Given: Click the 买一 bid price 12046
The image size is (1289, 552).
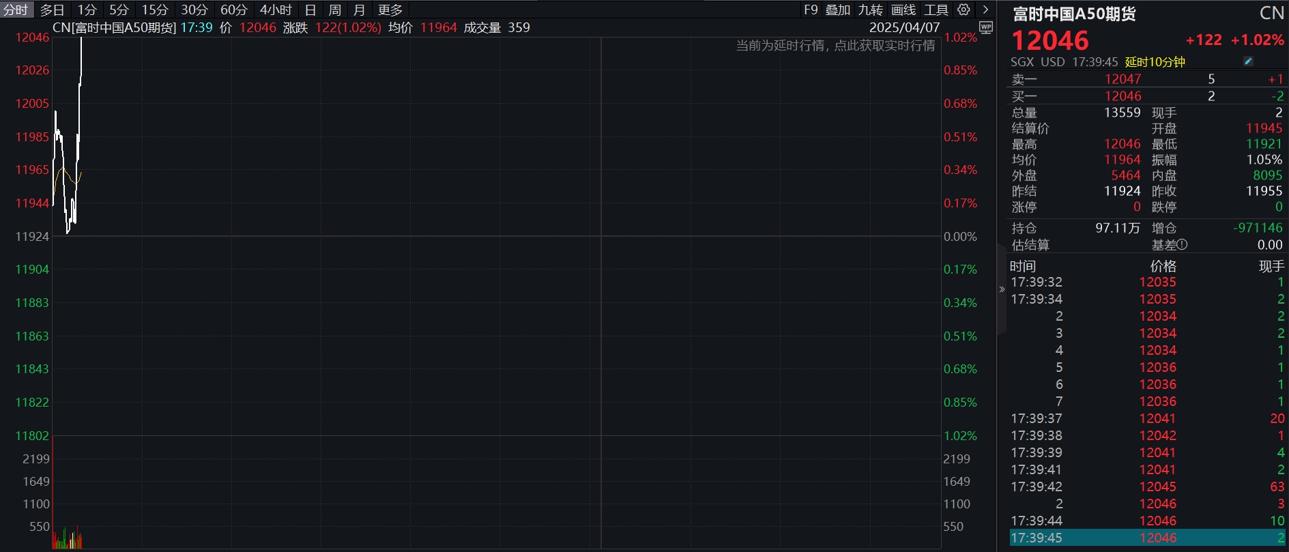Looking at the screenshot, I should [x=1123, y=96].
